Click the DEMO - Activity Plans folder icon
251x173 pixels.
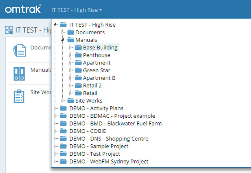63,108
